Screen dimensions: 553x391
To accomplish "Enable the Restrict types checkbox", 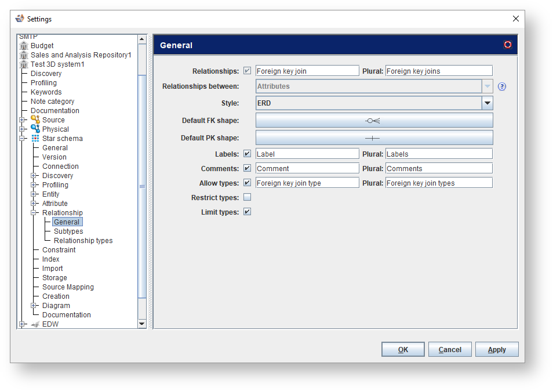I will pos(248,197).
